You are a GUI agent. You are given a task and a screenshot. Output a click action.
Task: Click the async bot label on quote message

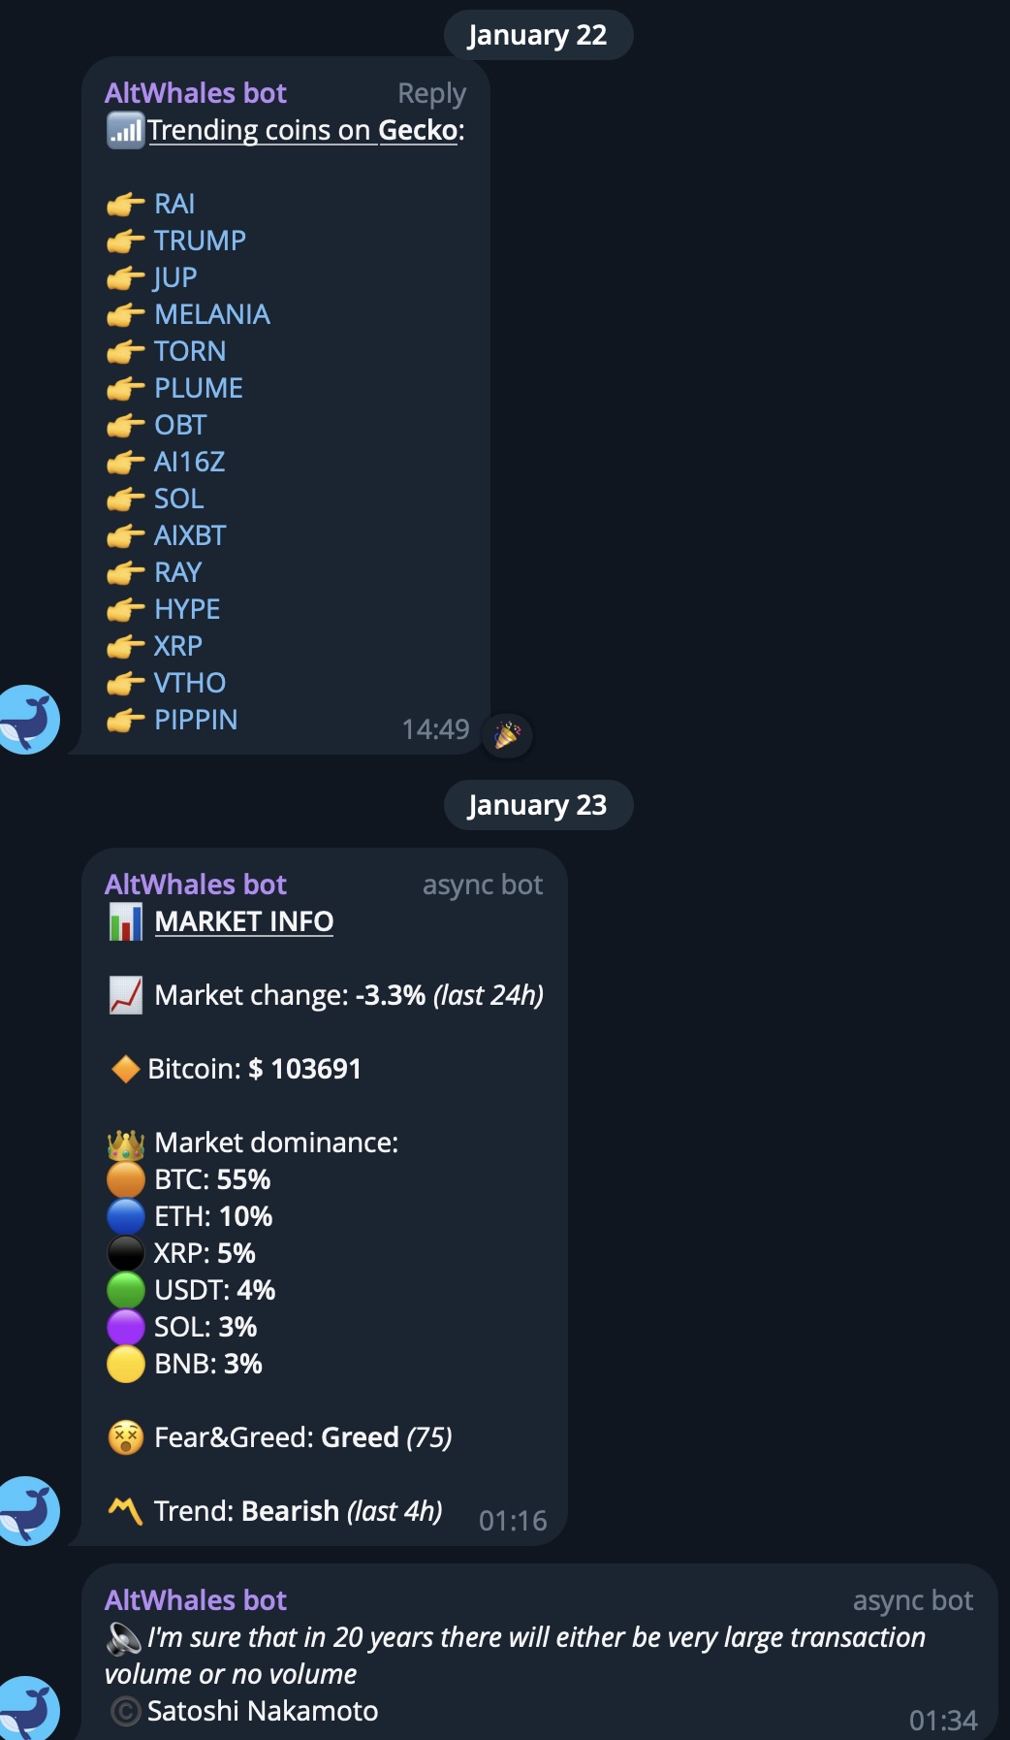pos(912,1600)
